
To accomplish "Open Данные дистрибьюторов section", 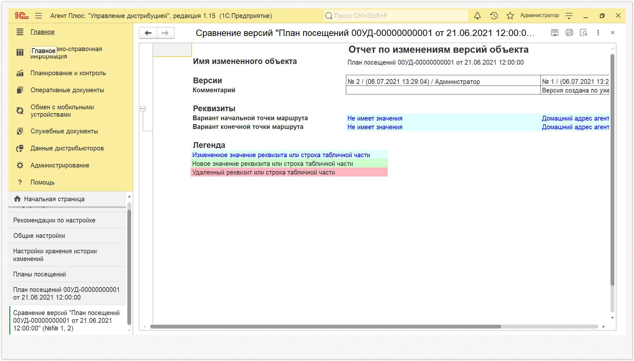I will click(x=67, y=148).
